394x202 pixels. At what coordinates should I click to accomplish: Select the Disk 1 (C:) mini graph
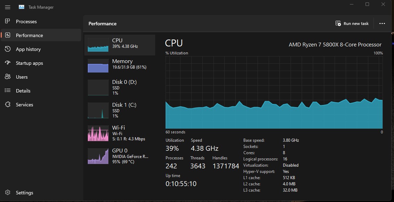98,111
